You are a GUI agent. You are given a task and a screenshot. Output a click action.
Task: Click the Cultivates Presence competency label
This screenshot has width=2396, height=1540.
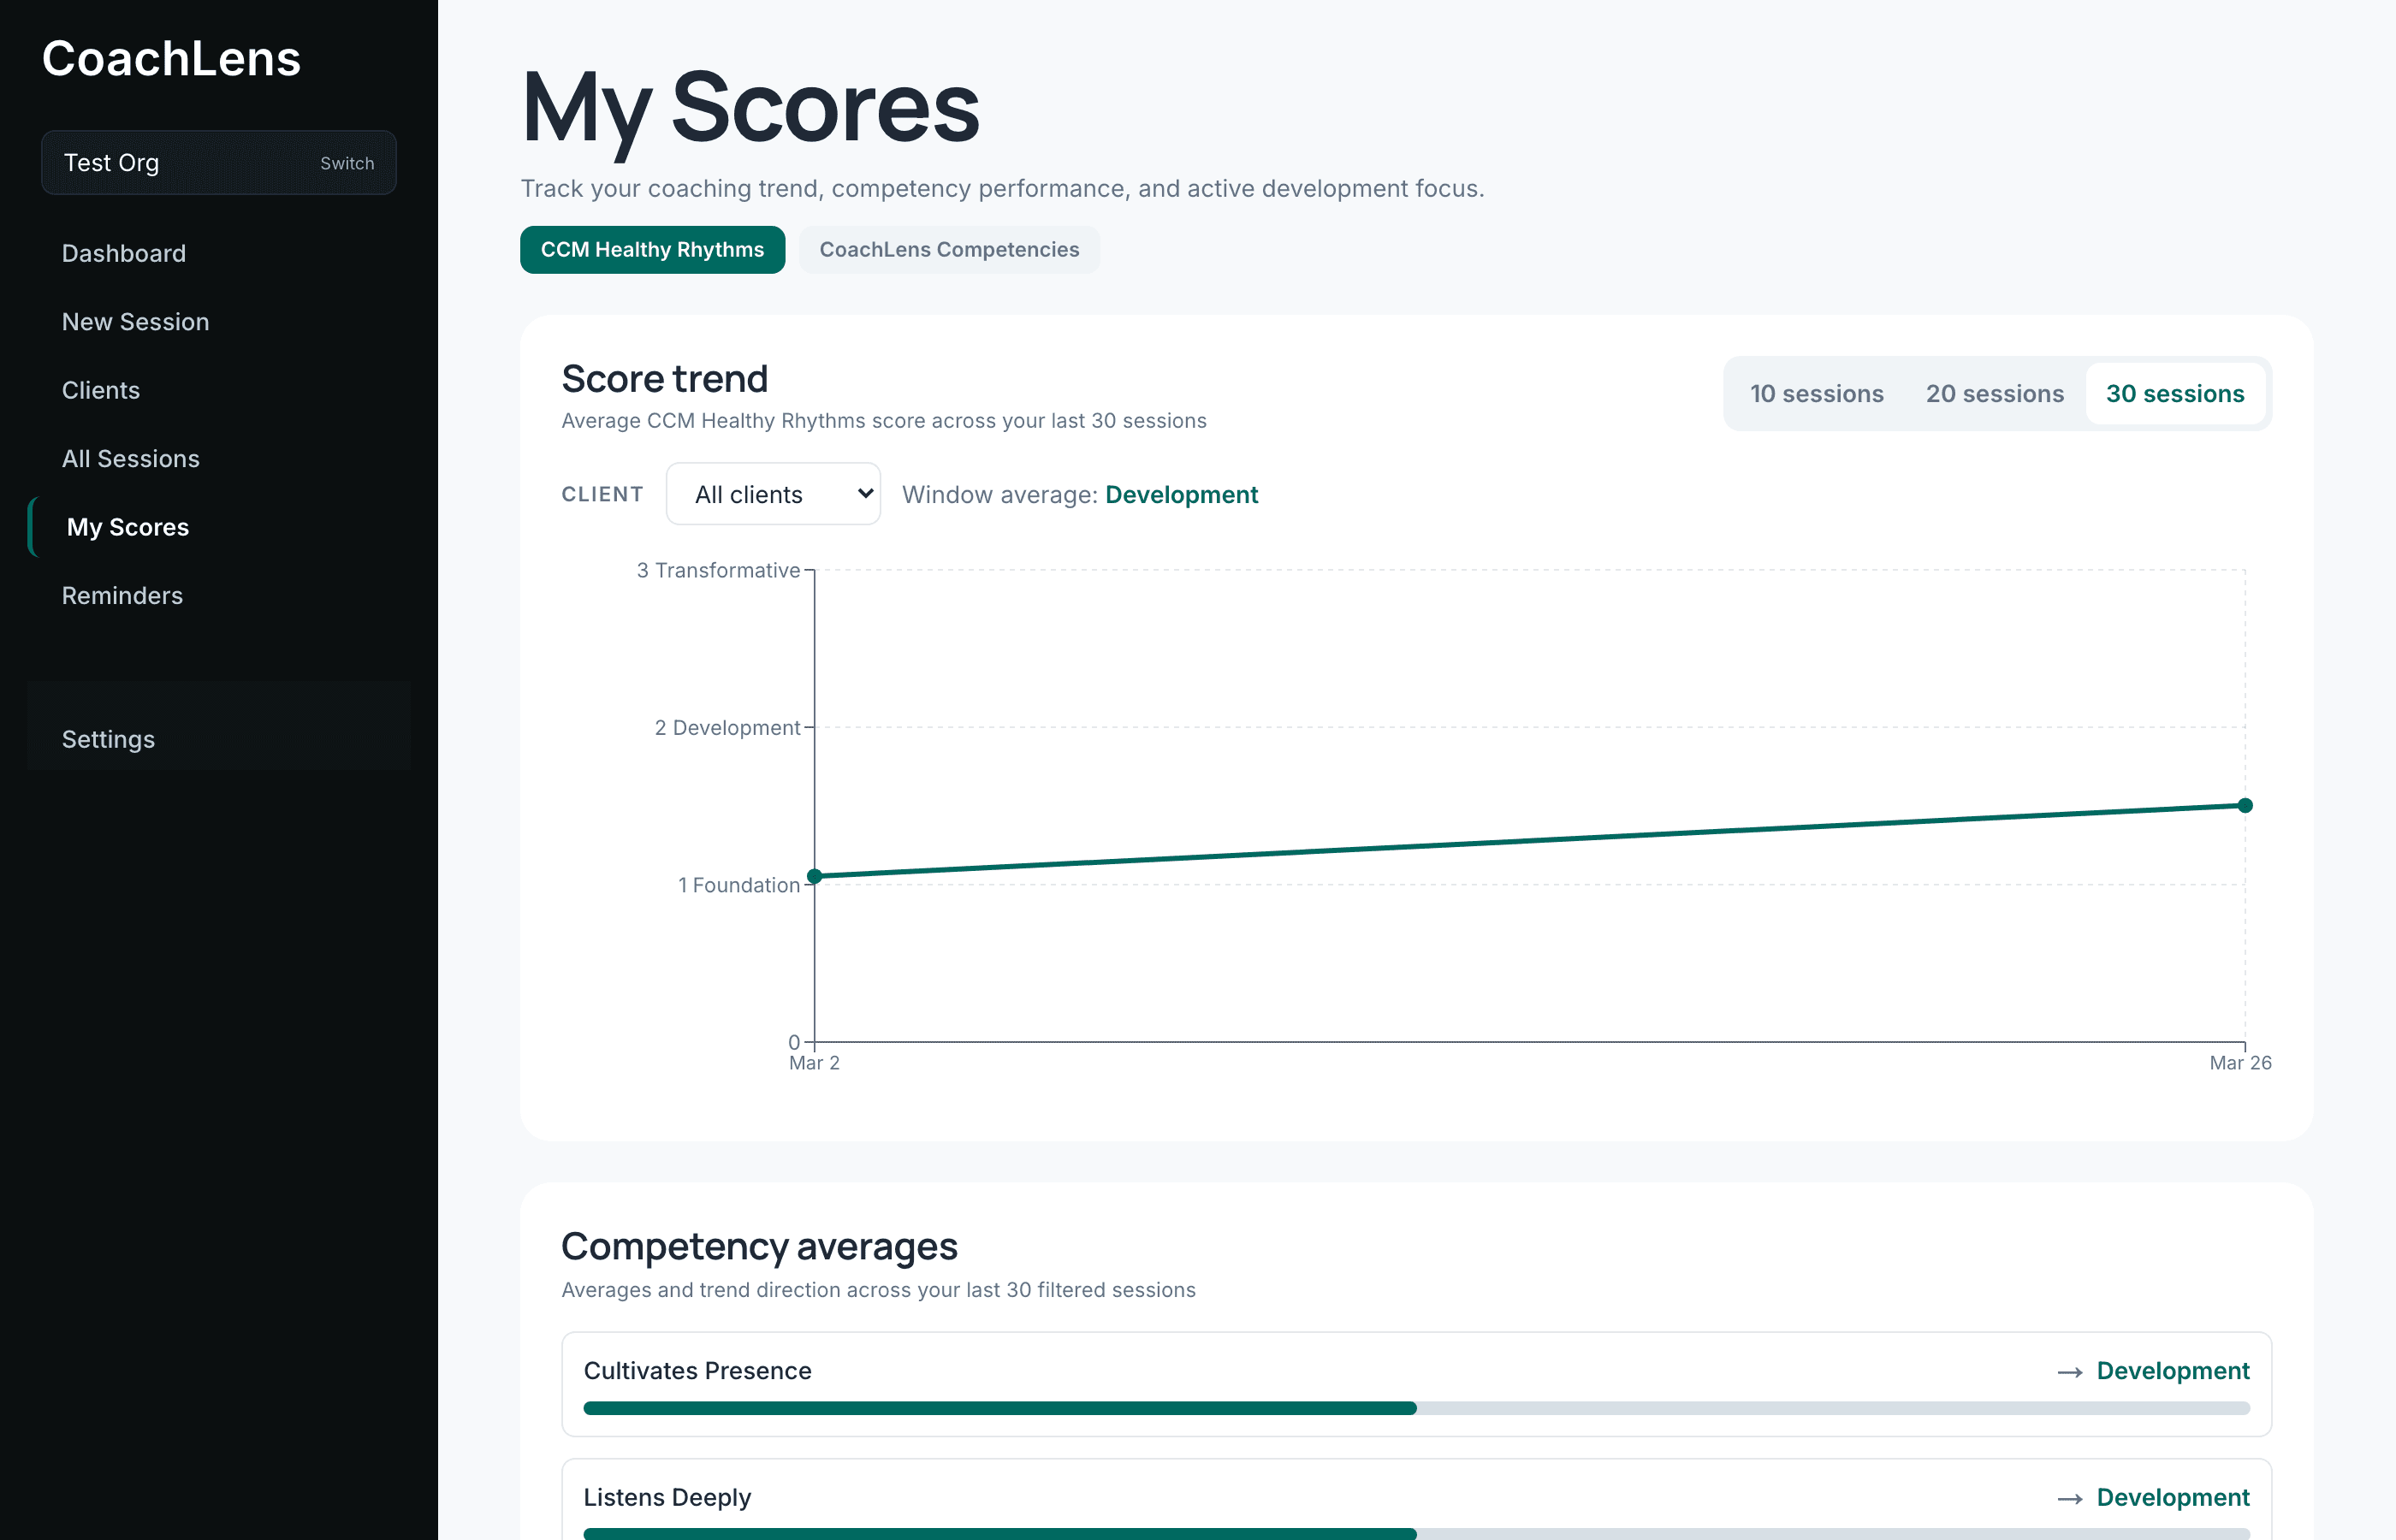(697, 1371)
